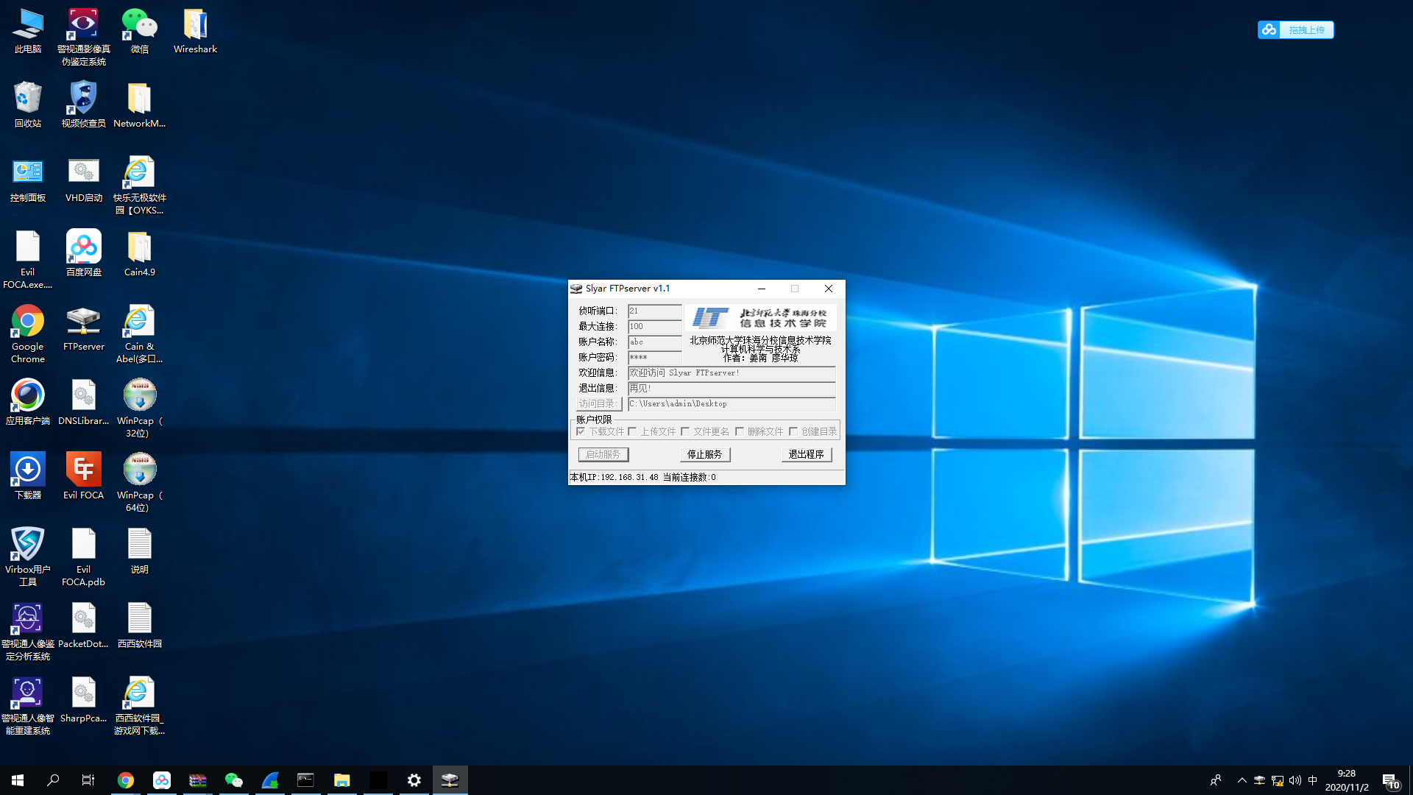
Task: Click the 拖拽上传 Baidu upload widget
Action: (x=1295, y=30)
